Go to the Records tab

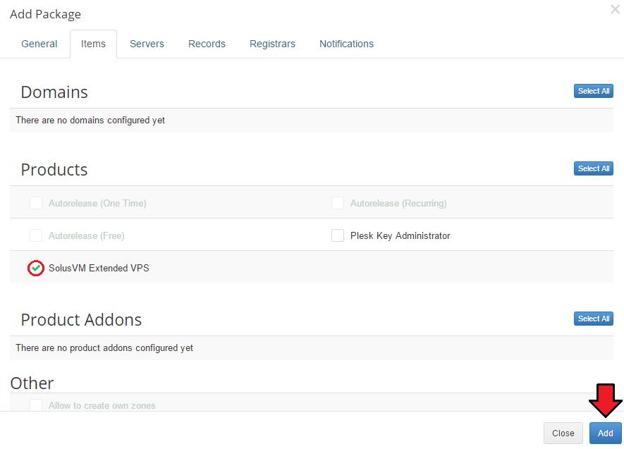tap(207, 44)
